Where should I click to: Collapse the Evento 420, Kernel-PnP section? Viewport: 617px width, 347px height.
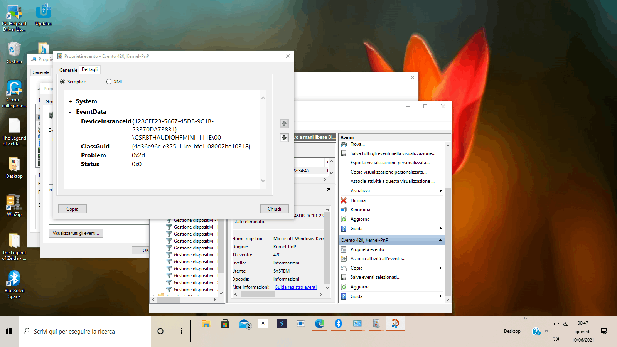[440, 240]
